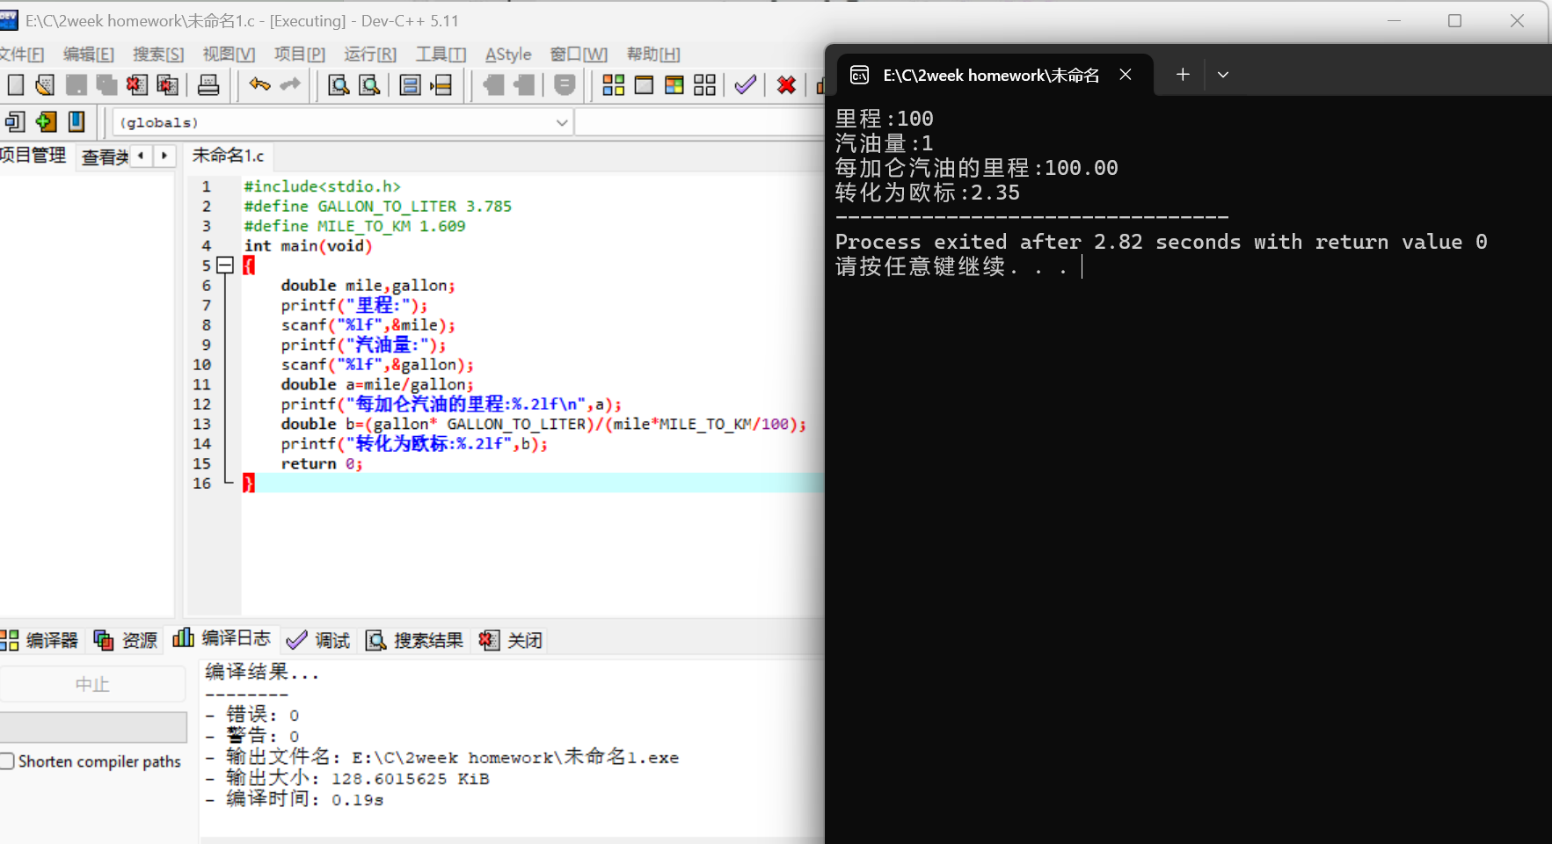The image size is (1552, 844).
Task: Open the Find magnifier tool
Action: [339, 84]
